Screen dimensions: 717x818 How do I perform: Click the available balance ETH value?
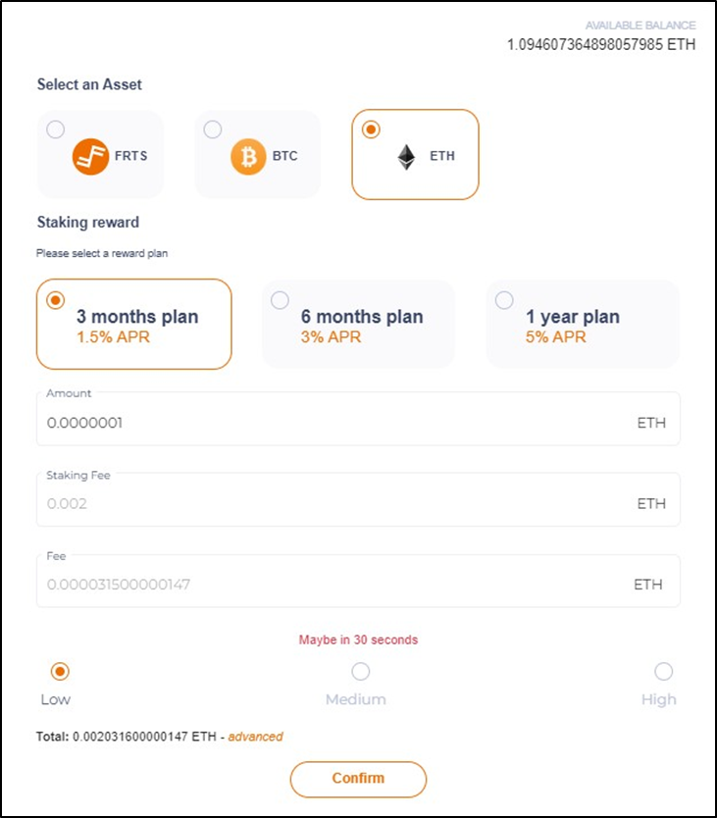(x=601, y=44)
